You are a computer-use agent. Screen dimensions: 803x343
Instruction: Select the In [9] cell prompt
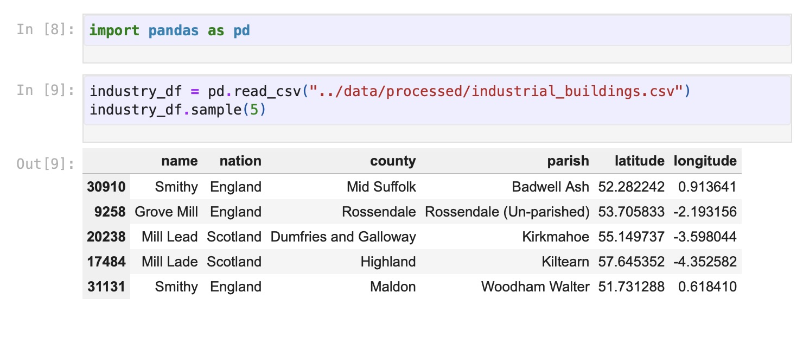pos(45,90)
